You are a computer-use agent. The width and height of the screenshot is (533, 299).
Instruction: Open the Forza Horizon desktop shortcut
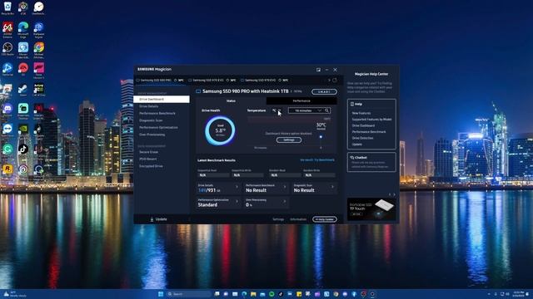39,70
